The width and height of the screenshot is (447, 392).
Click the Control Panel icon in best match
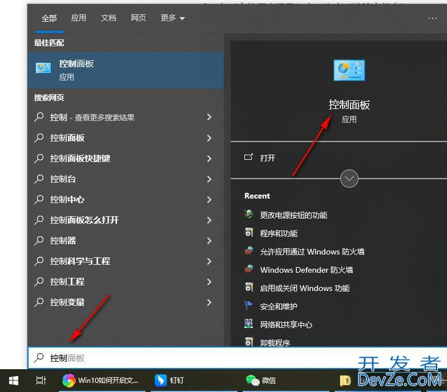pyautogui.click(x=43, y=68)
